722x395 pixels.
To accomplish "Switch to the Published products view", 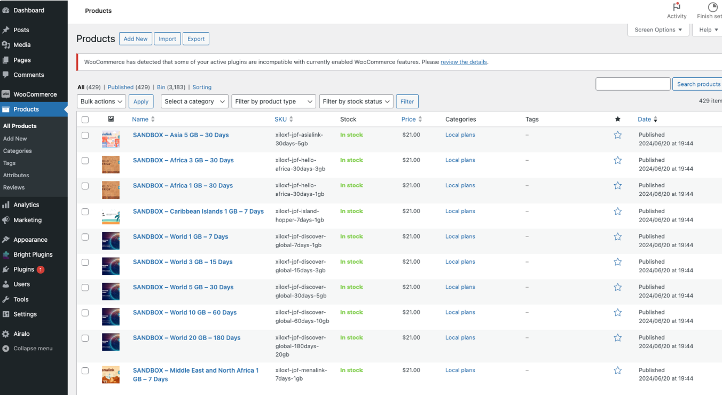I will point(121,87).
